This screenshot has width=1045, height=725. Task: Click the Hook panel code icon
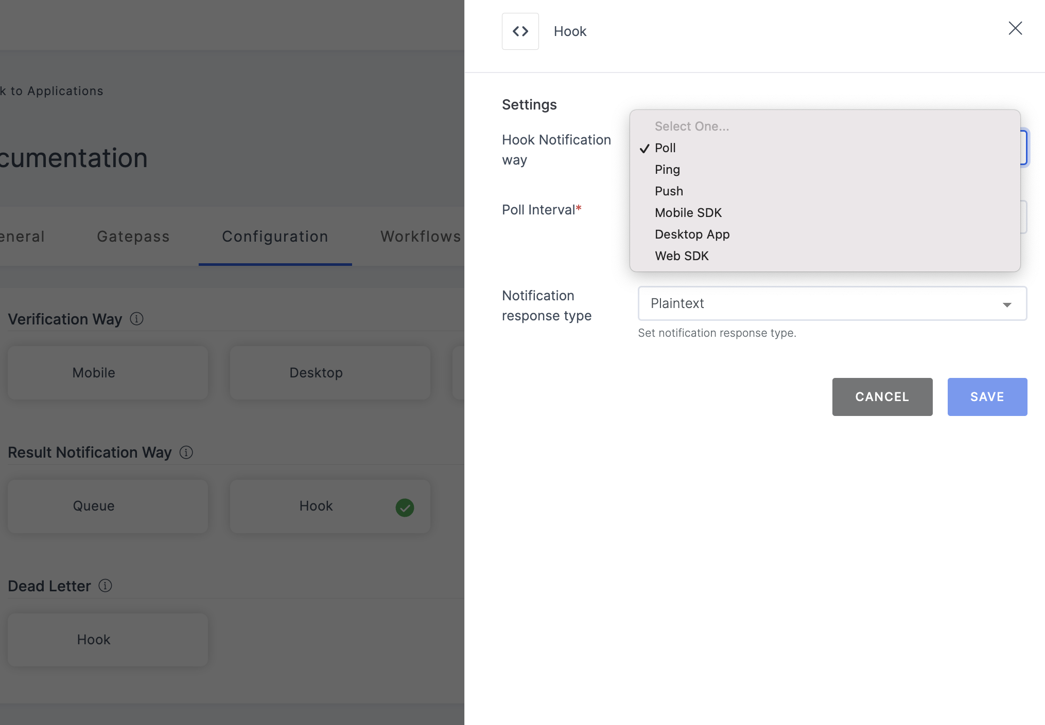click(520, 30)
